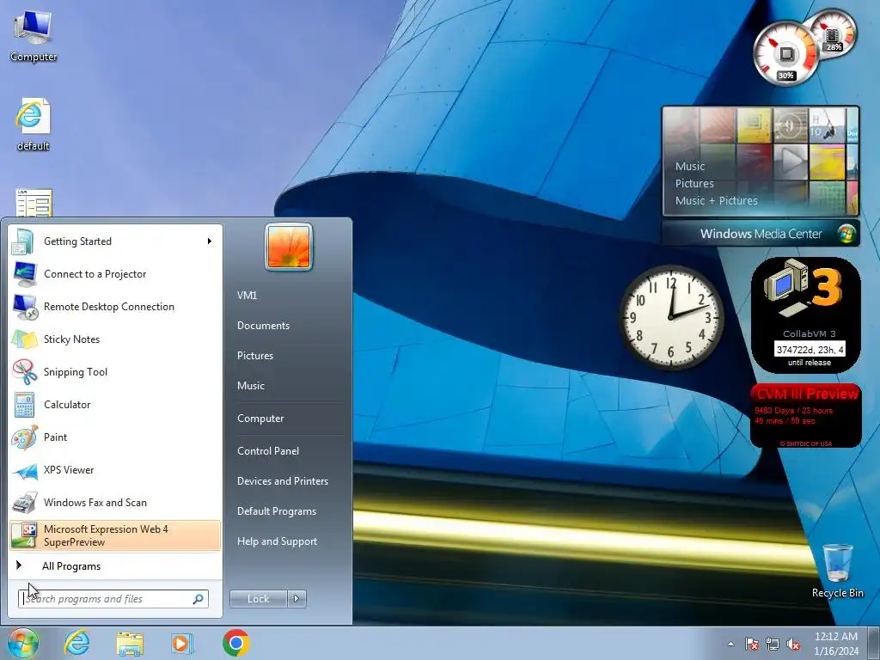
Task: Open Documents from the Start menu
Action: [x=263, y=326]
